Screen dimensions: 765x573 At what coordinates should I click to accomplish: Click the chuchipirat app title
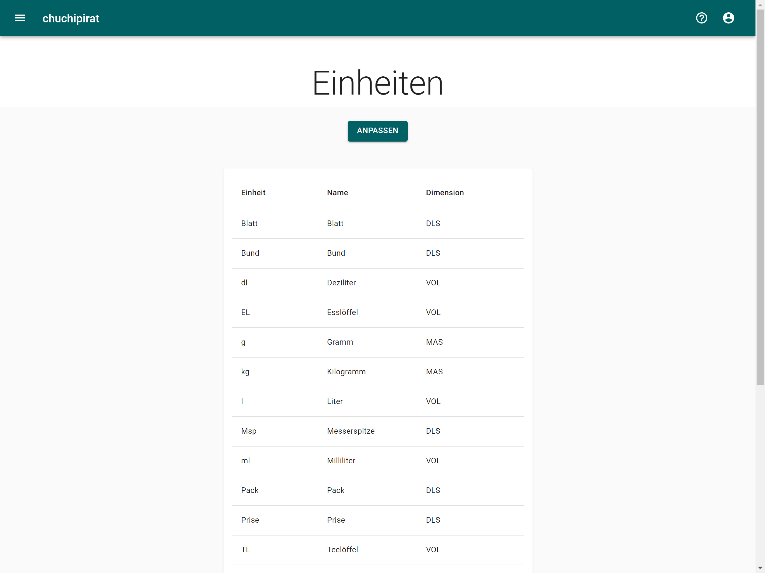coord(71,18)
